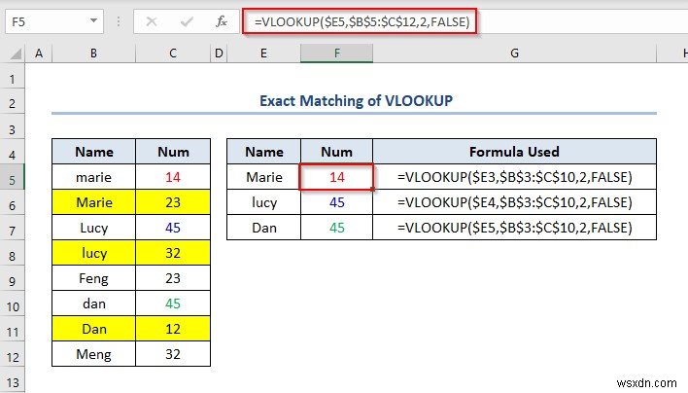Viewport: 688px width, 393px height.
Task: Select column B header
Action: [93, 54]
